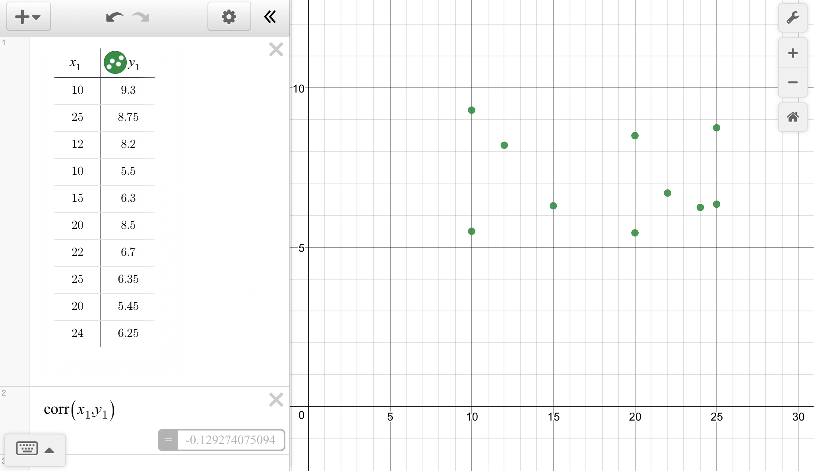The width and height of the screenshot is (814, 471).
Task: Delete the corr expression
Action: click(x=276, y=400)
